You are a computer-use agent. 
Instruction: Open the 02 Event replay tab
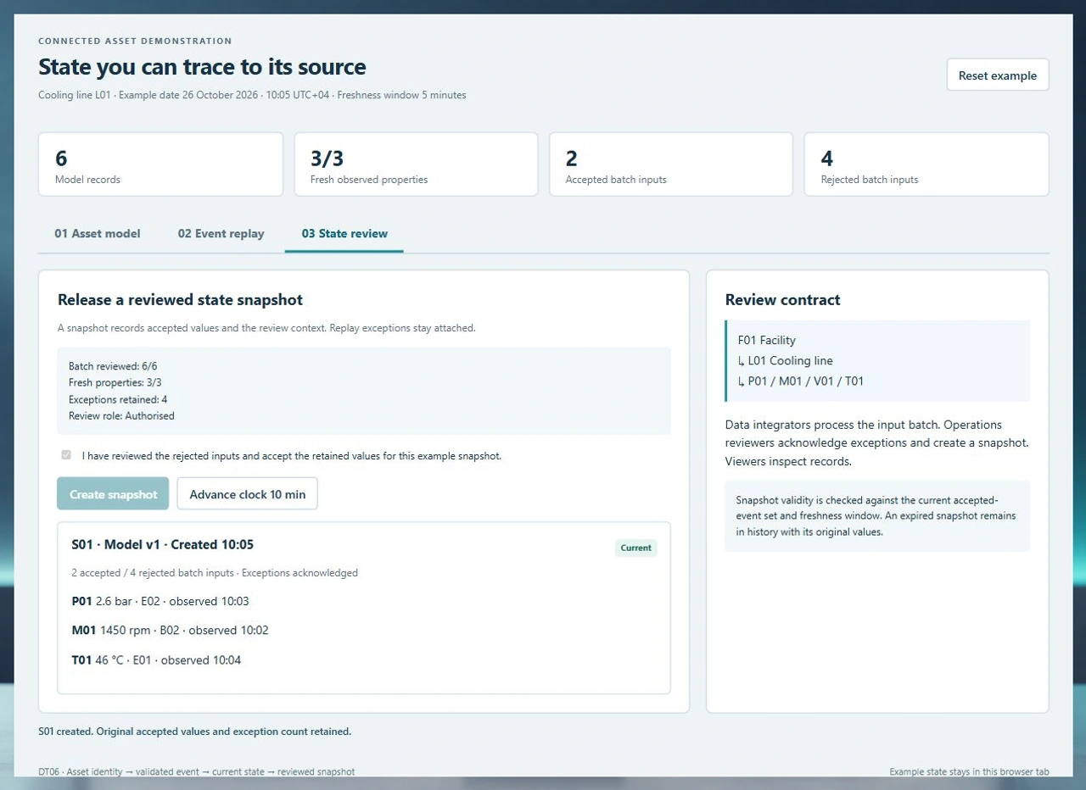click(221, 233)
